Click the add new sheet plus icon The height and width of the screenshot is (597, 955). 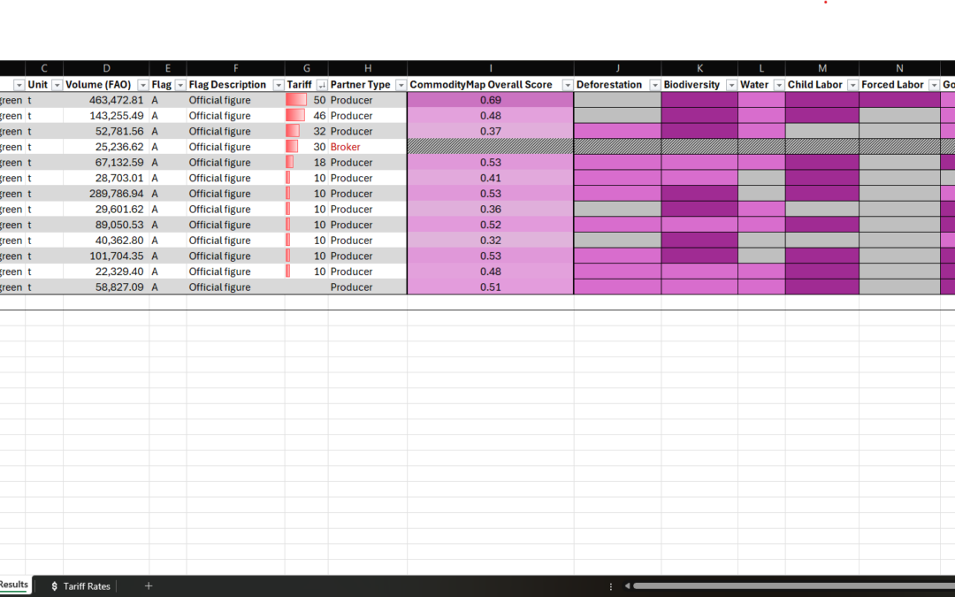[149, 586]
